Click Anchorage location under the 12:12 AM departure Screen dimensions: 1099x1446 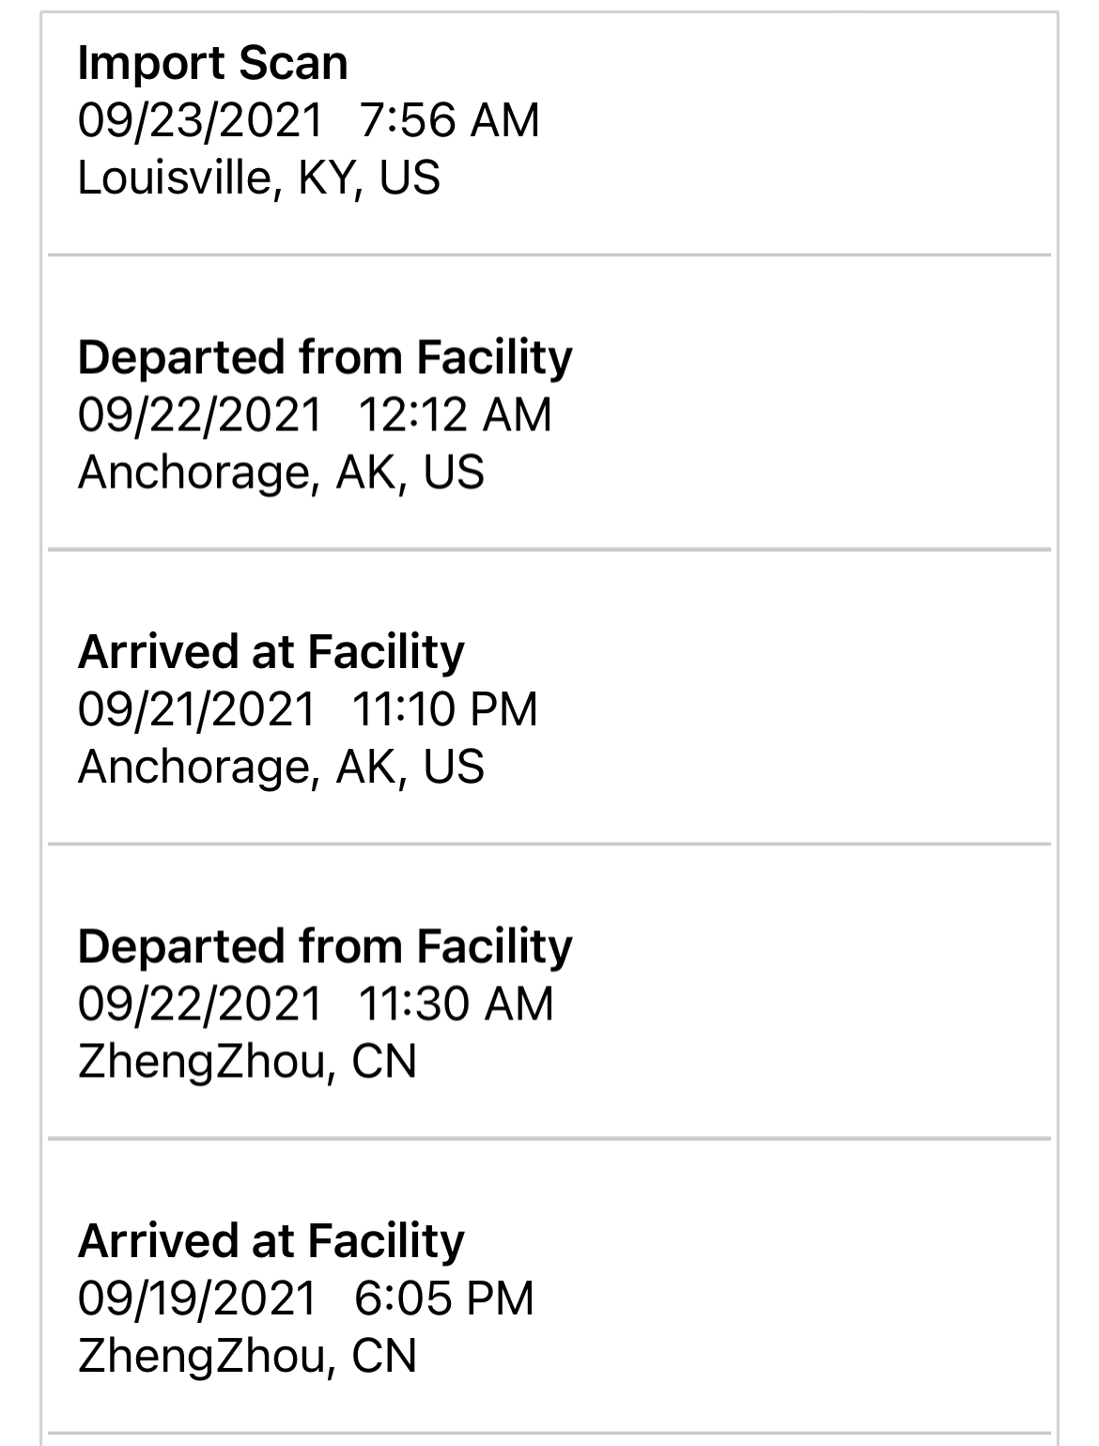click(x=281, y=472)
